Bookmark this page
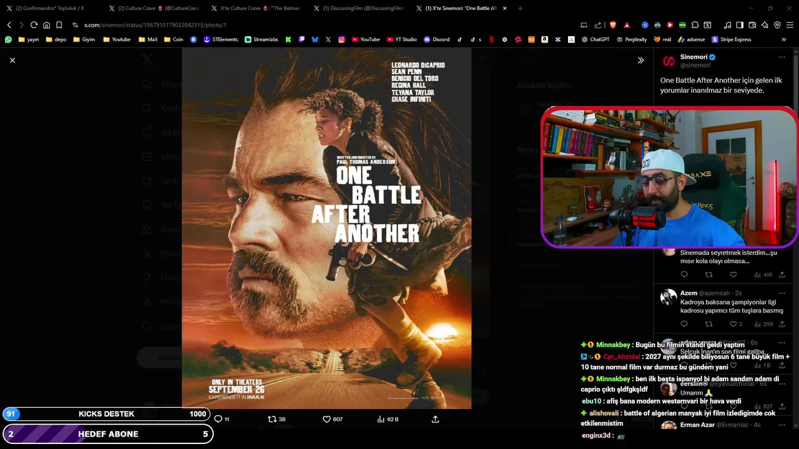Viewport: 799px width, 449px height. 59,25
